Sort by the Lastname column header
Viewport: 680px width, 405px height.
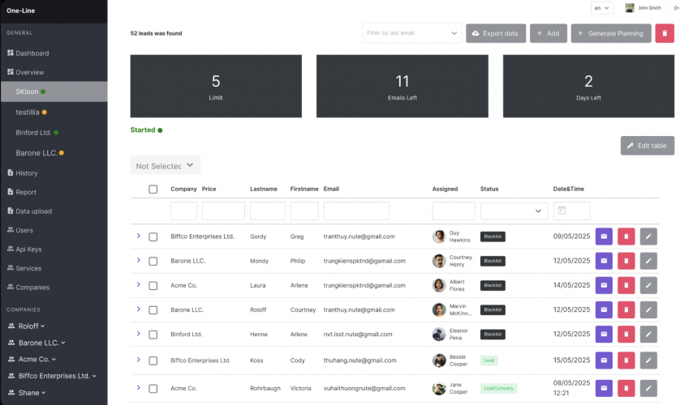point(264,189)
